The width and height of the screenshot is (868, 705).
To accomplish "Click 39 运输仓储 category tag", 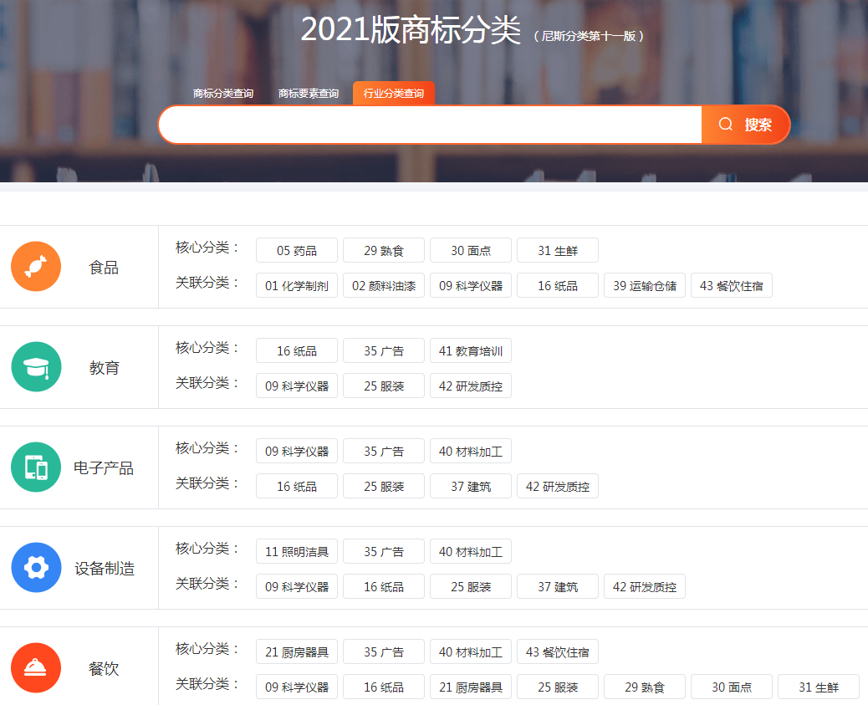I will pyautogui.click(x=645, y=286).
